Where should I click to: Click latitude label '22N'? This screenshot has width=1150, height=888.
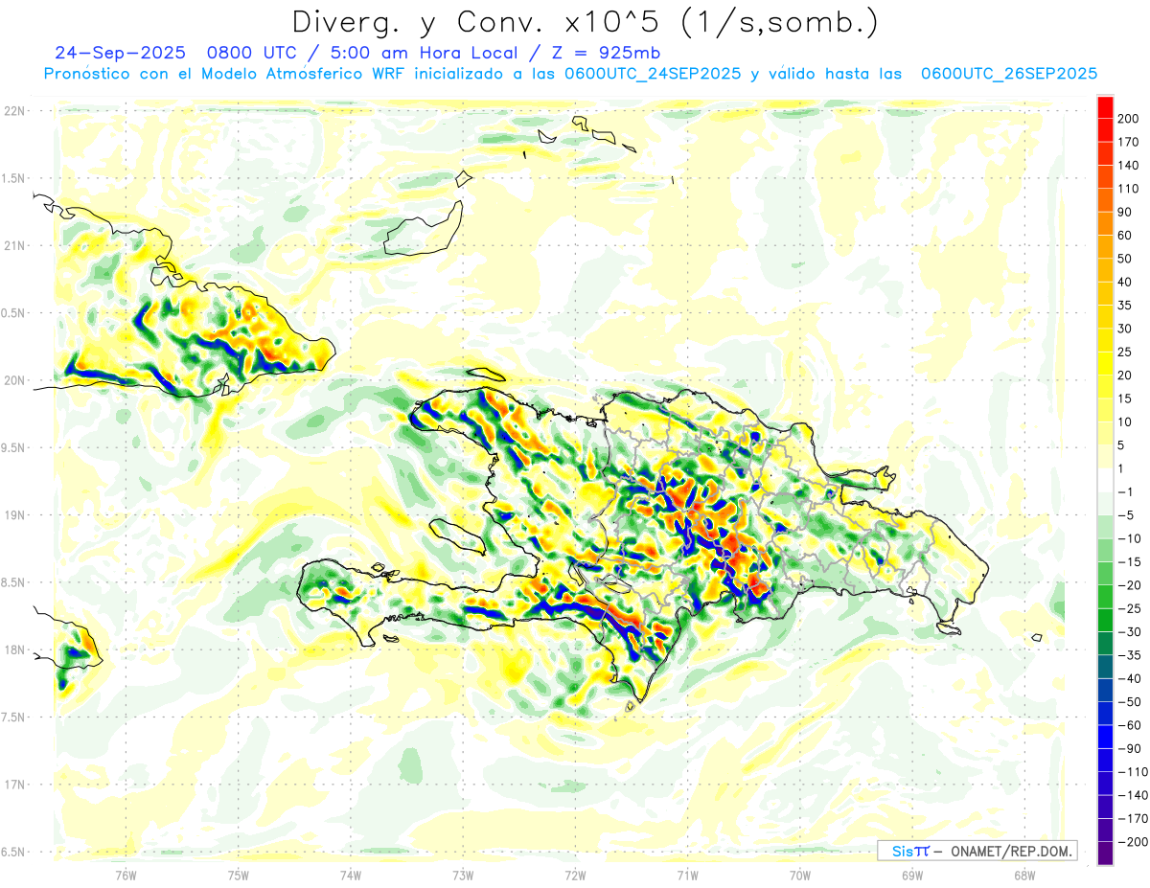(x=14, y=111)
